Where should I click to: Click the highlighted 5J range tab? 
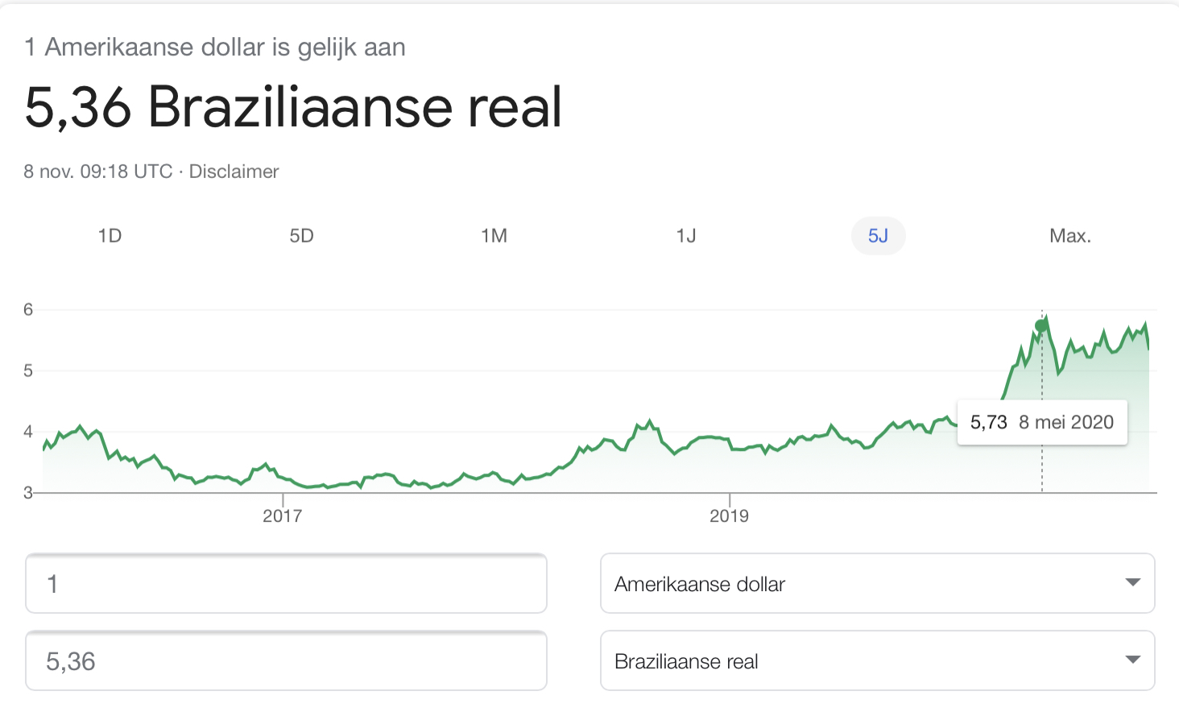pos(878,236)
